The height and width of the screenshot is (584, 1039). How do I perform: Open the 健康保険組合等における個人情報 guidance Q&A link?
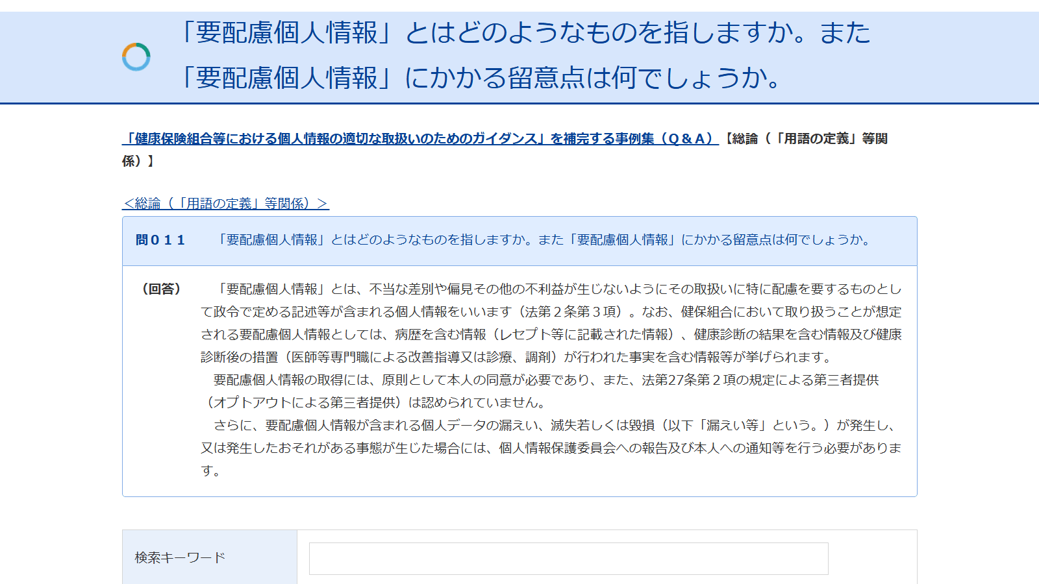(x=420, y=139)
